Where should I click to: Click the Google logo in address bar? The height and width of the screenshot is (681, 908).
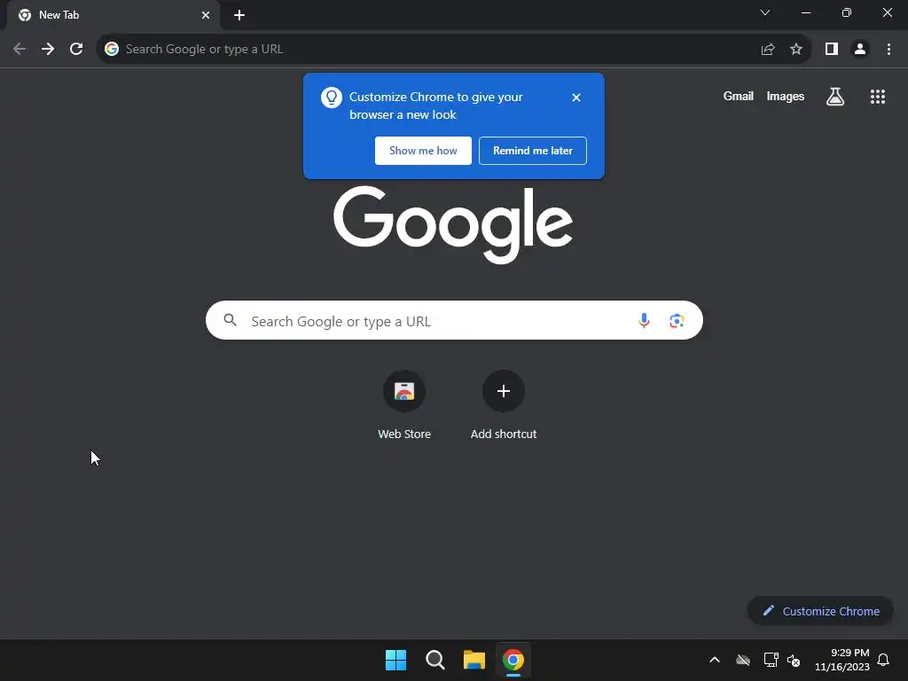pos(112,50)
